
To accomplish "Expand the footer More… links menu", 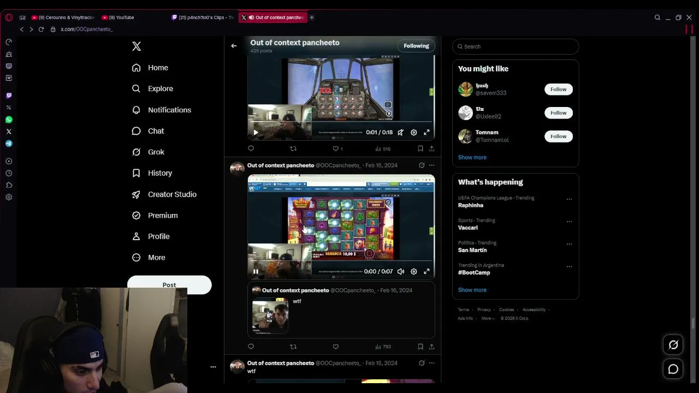I will (488, 318).
